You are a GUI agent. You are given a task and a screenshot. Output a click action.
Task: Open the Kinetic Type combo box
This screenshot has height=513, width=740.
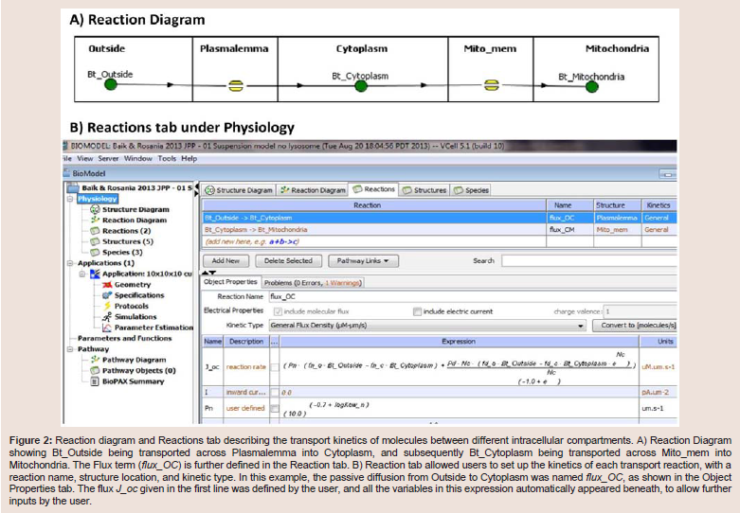[x=427, y=326]
